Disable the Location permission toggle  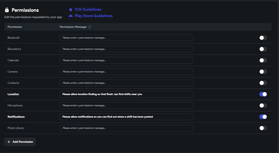(263, 94)
